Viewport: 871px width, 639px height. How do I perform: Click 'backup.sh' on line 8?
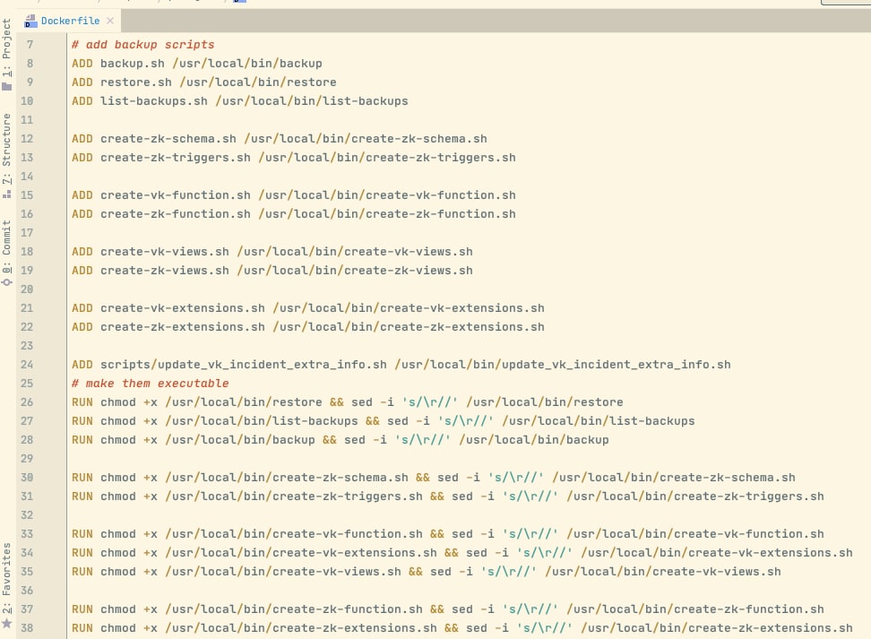point(133,64)
